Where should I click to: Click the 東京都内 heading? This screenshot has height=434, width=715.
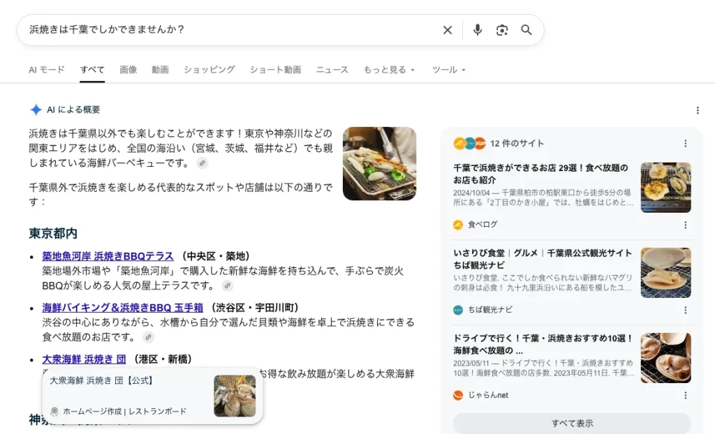[53, 234]
